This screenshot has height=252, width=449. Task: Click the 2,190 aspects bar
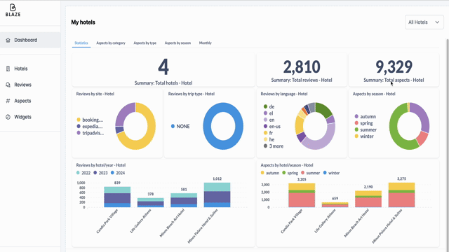click(368, 199)
